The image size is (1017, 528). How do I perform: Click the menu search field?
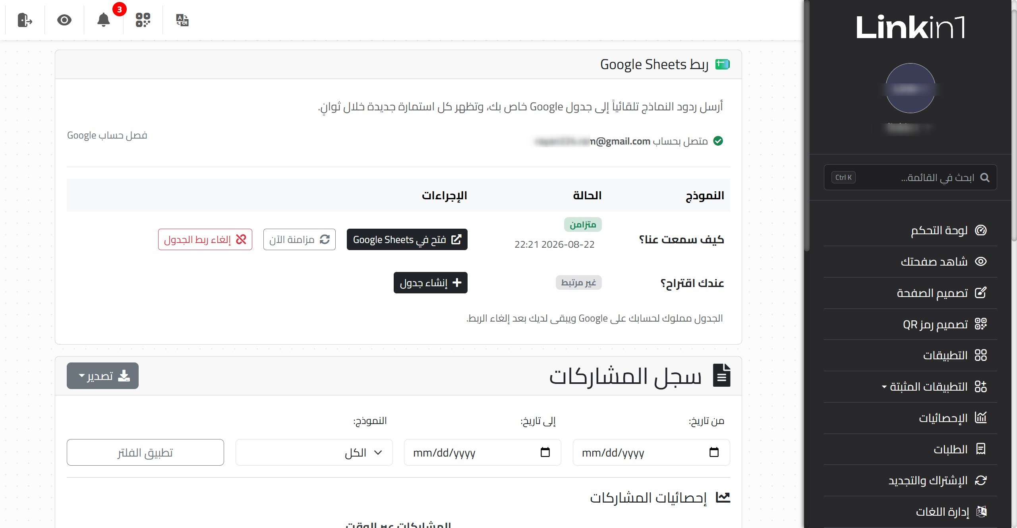point(910,177)
